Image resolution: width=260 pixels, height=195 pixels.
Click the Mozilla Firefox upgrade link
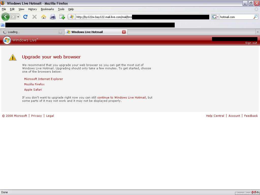pyautogui.click(x=34, y=84)
